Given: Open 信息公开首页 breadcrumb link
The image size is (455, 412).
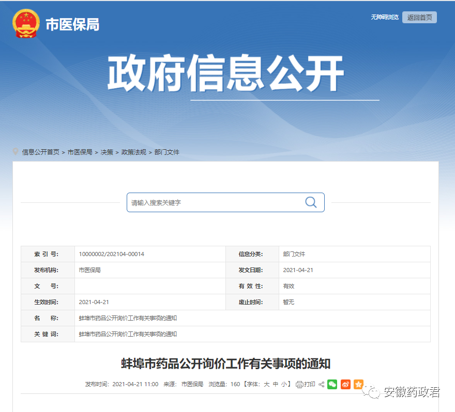Looking at the screenshot, I should [x=40, y=152].
